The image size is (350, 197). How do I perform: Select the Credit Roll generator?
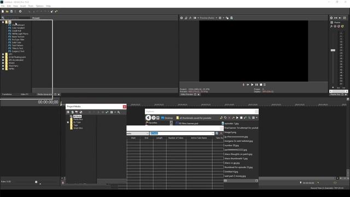click(x=17, y=31)
